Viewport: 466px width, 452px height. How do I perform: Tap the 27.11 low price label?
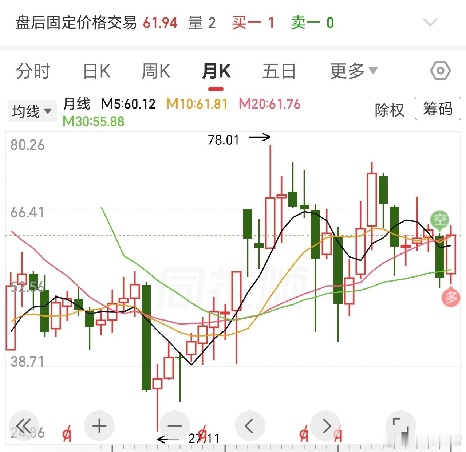[x=204, y=439]
